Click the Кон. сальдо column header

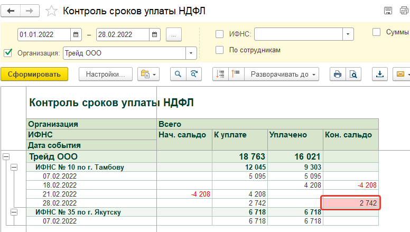(x=351, y=140)
